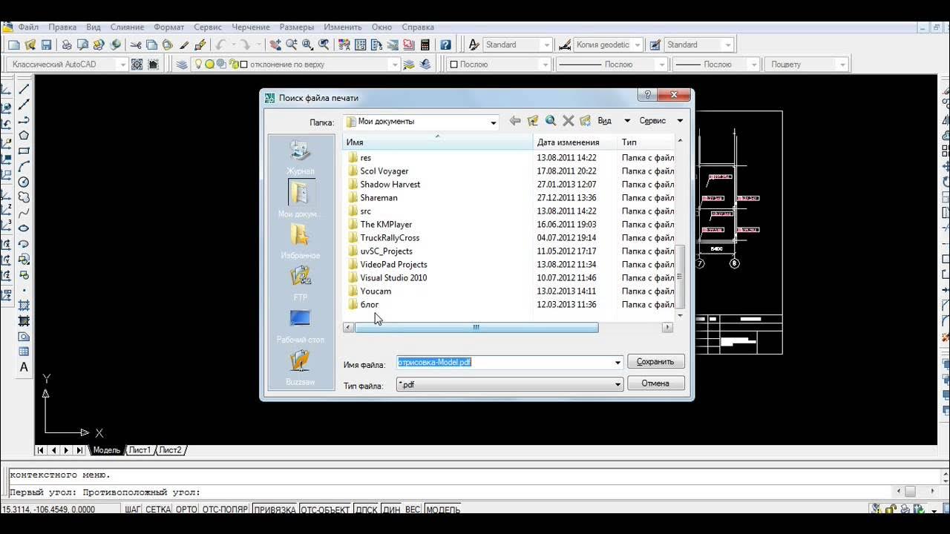The height and width of the screenshot is (534, 950).
Task: Select the Revision Cloud tool
Action: 24,197
